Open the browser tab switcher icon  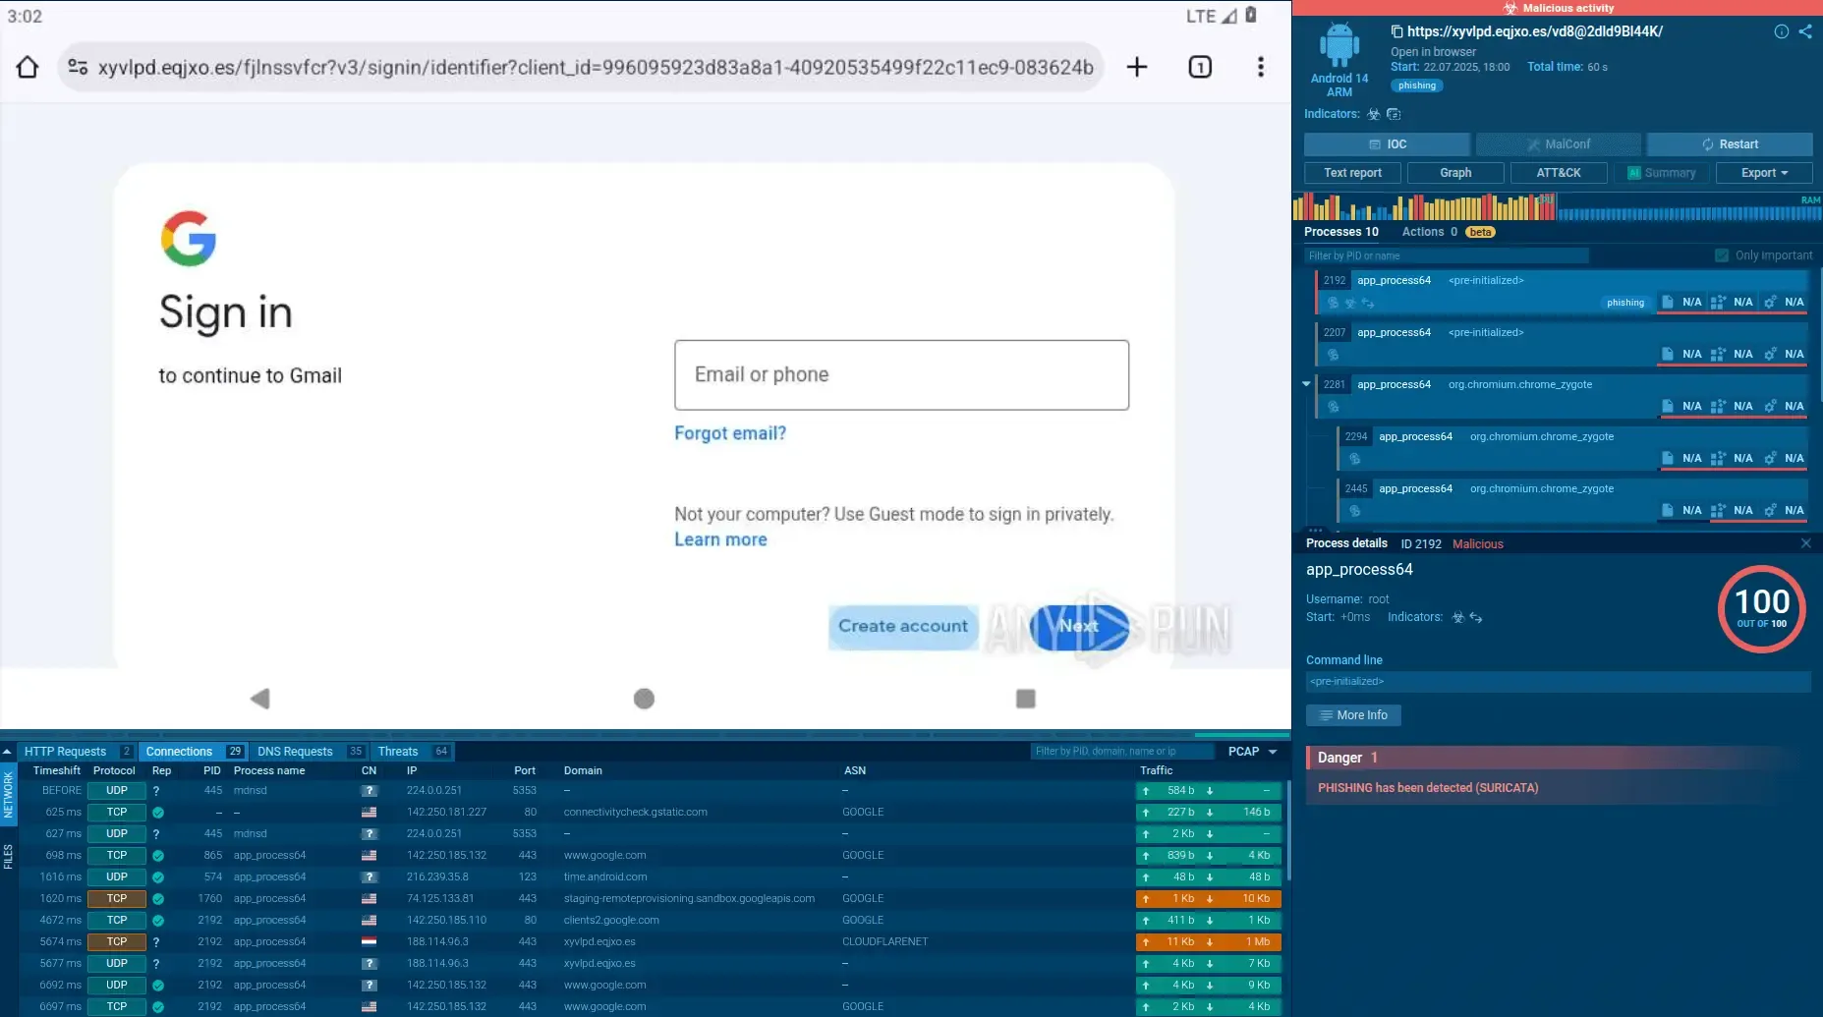point(1200,67)
